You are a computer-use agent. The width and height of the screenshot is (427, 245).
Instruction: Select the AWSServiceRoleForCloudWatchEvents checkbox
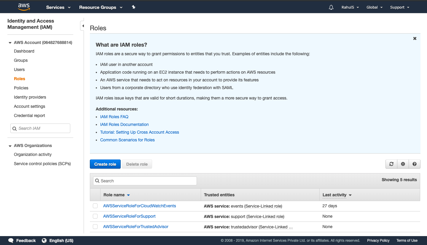pos(95,206)
